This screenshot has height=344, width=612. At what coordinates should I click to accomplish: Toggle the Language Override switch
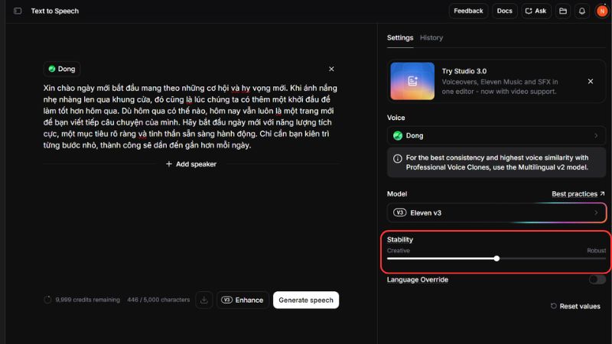(x=597, y=280)
